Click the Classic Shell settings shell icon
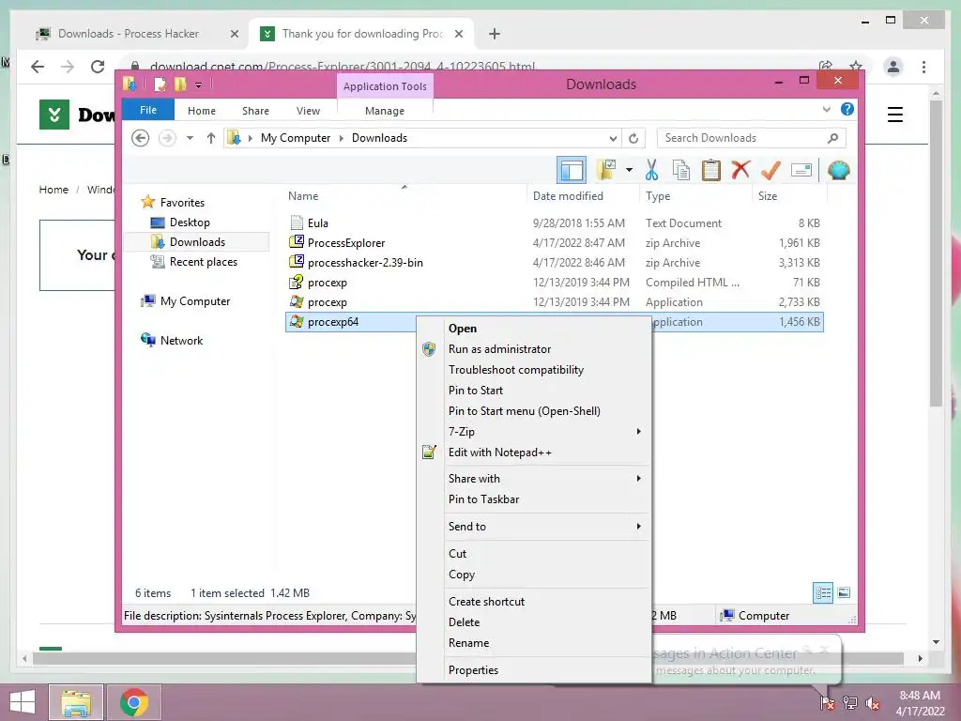Image resolution: width=961 pixels, height=721 pixels. (x=838, y=171)
